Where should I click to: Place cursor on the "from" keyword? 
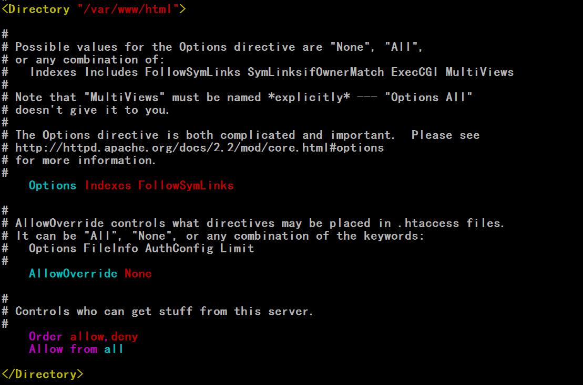click(84, 349)
